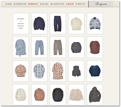View the blue striped belted coat
Screen dimensions: 121x107
point(21,47)
